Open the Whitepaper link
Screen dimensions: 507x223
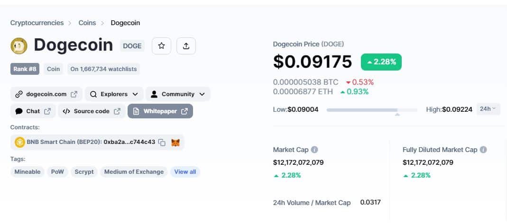160,111
